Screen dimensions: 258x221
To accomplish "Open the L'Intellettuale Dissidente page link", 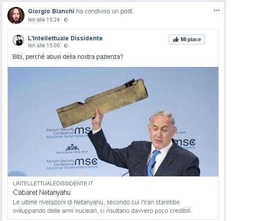I will [65, 38].
